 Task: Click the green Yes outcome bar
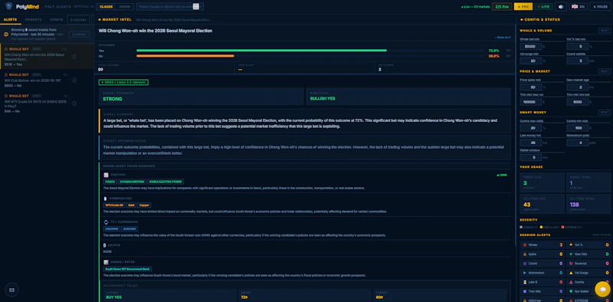(x=261, y=51)
